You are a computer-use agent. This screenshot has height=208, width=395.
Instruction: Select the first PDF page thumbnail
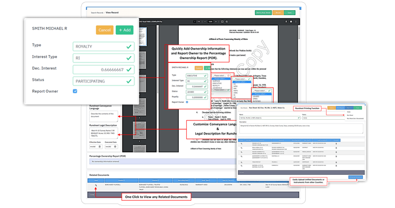tap(143, 37)
